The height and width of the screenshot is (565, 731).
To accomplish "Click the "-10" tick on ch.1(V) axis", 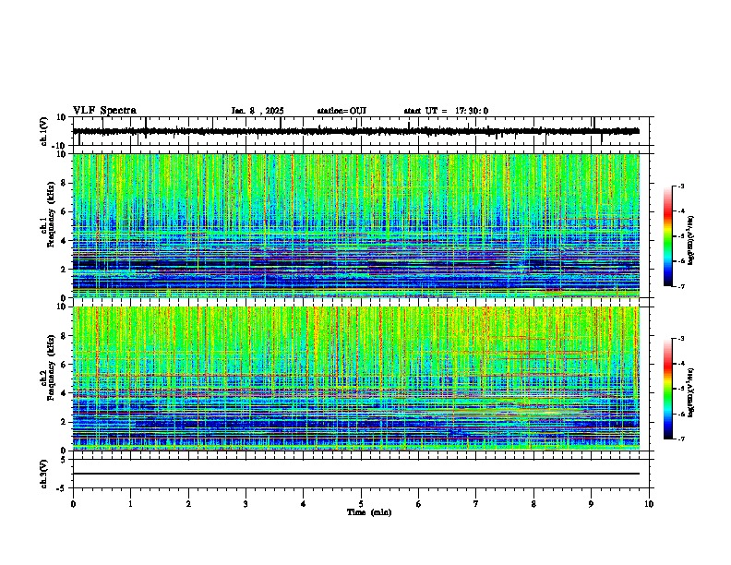I will (60, 146).
